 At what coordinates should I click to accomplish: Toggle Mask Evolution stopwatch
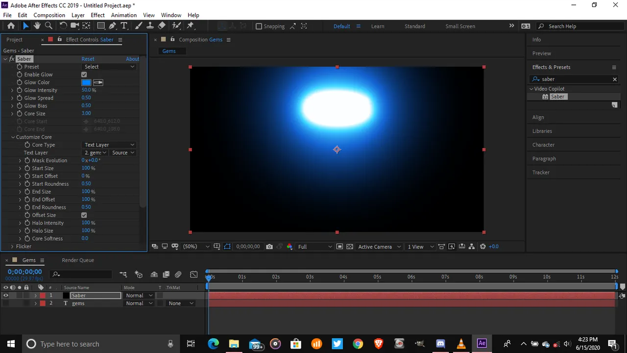pyautogui.click(x=27, y=160)
